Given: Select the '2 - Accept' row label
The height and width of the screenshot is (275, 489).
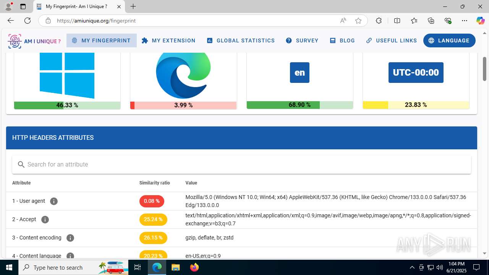Looking at the screenshot, I should coord(24,219).
